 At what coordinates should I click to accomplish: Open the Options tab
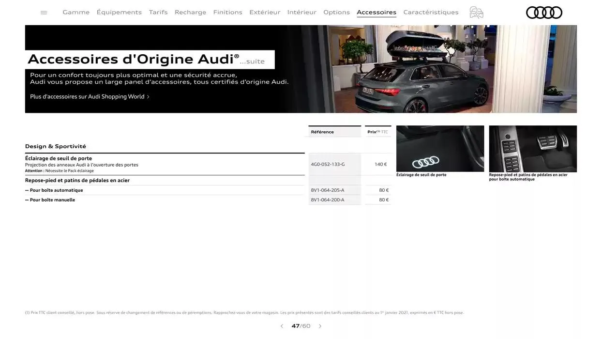pyautogui.click(x=336, y=12)
